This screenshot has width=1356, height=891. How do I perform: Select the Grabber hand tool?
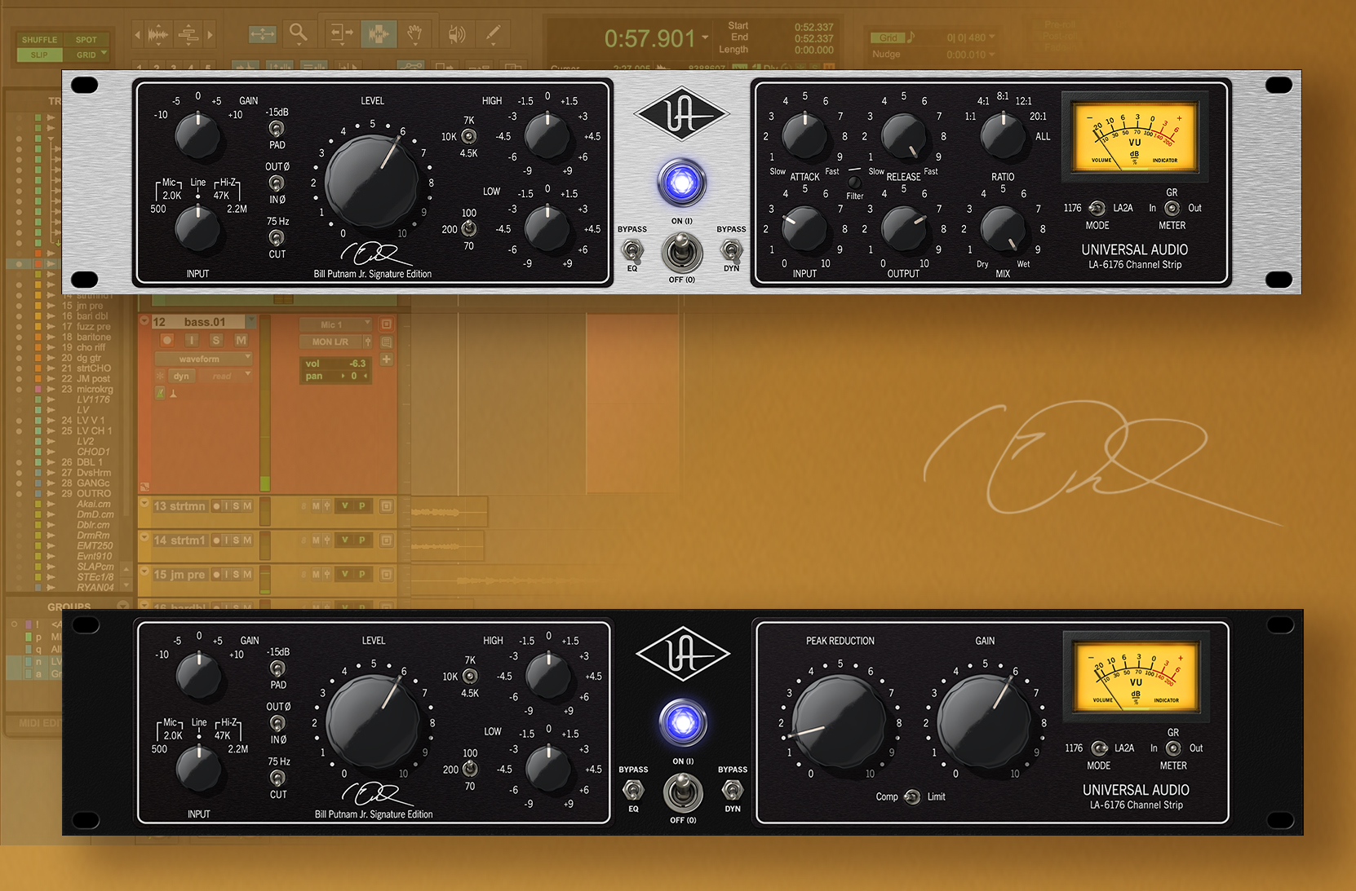414,33
